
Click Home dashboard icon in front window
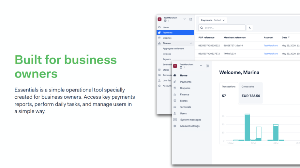(x=175, y=76)
